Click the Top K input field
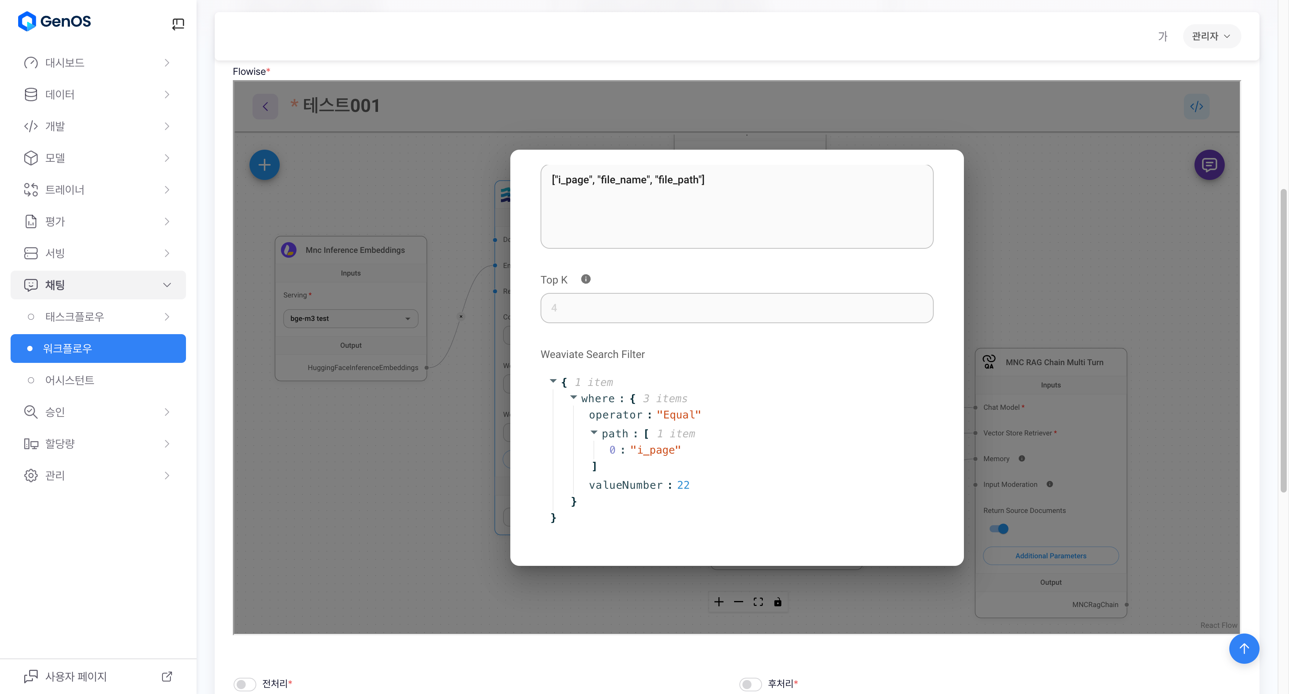 click(x=736, y=308)
